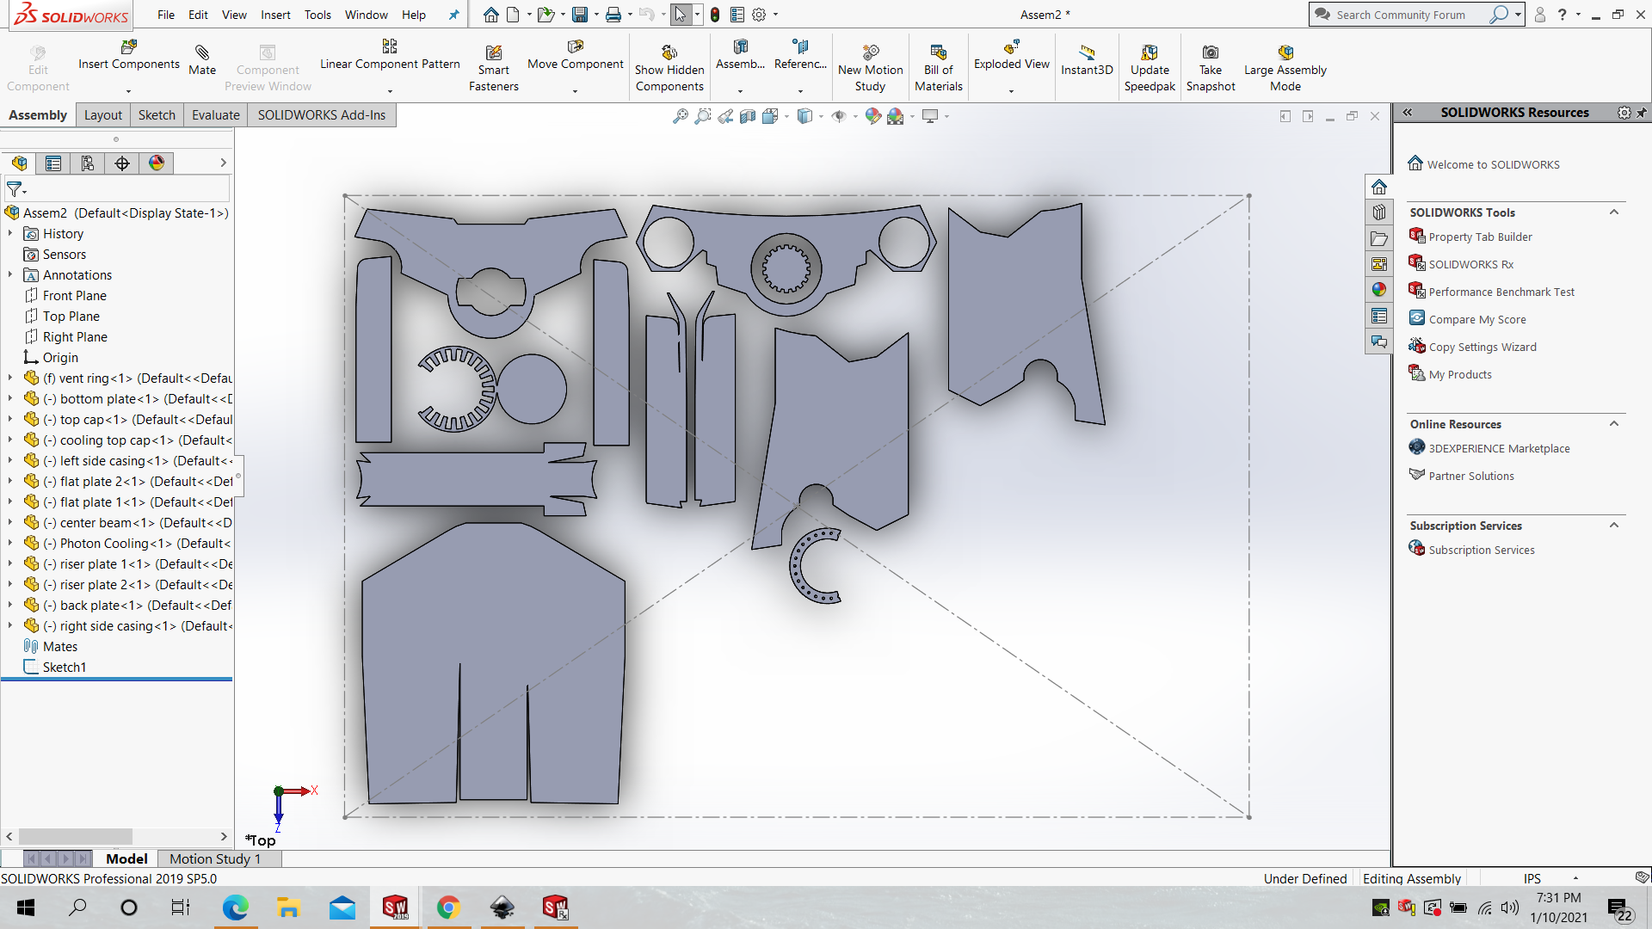Click the Insert Components icon
Image resolution: width=1652 pixels, height=929 pixels.
[129, 46]
